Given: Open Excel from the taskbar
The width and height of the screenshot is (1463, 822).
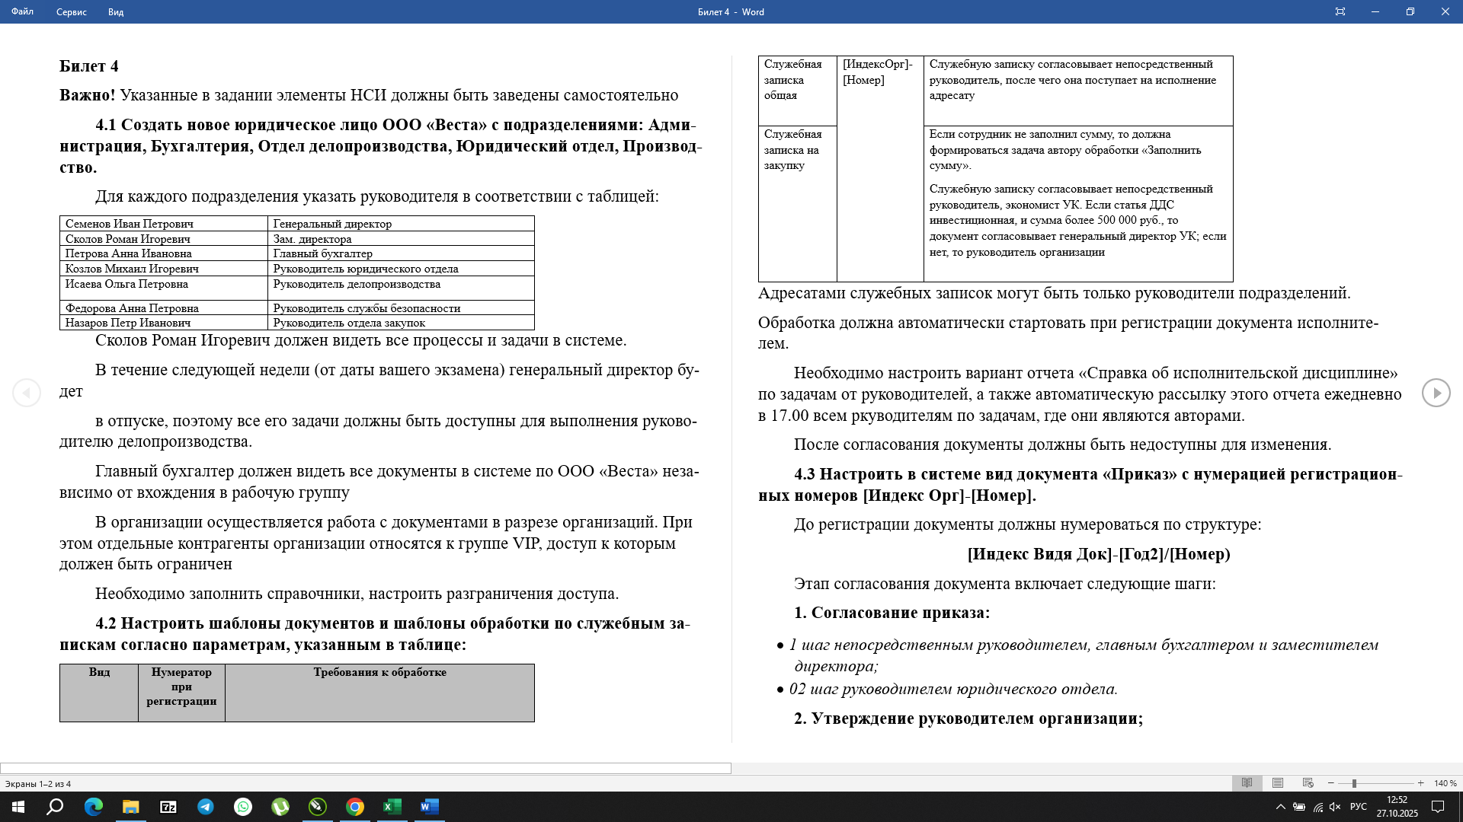Looking at the screenshot, I should coord(392,808).
